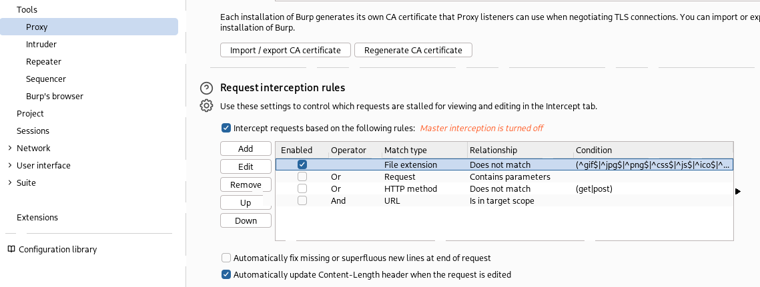The width and height of the screenshot is (760, 287).
Task: Click the Request interception rules heading
Action: [x=282, y=88]
